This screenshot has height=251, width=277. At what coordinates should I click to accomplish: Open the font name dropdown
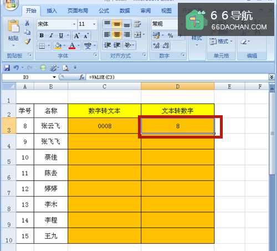(x=74, y=24)
